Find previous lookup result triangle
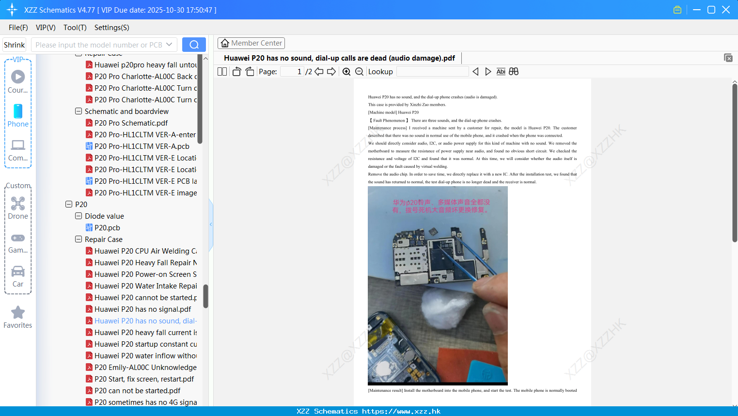Screen dimensions: 738x416 click(475, 72)
